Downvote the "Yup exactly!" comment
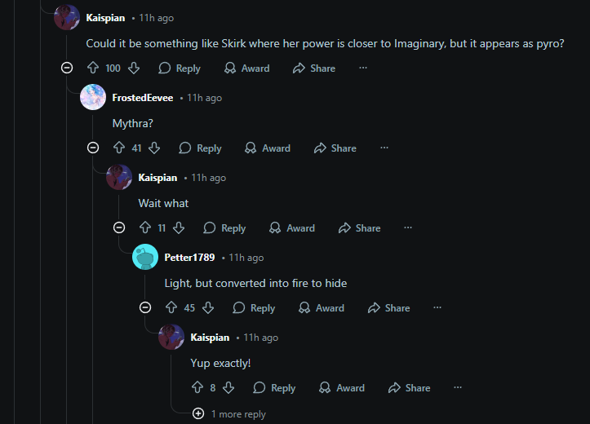This screenshot has height=424, width=590. pyautogui.click(x=228, y=388)
